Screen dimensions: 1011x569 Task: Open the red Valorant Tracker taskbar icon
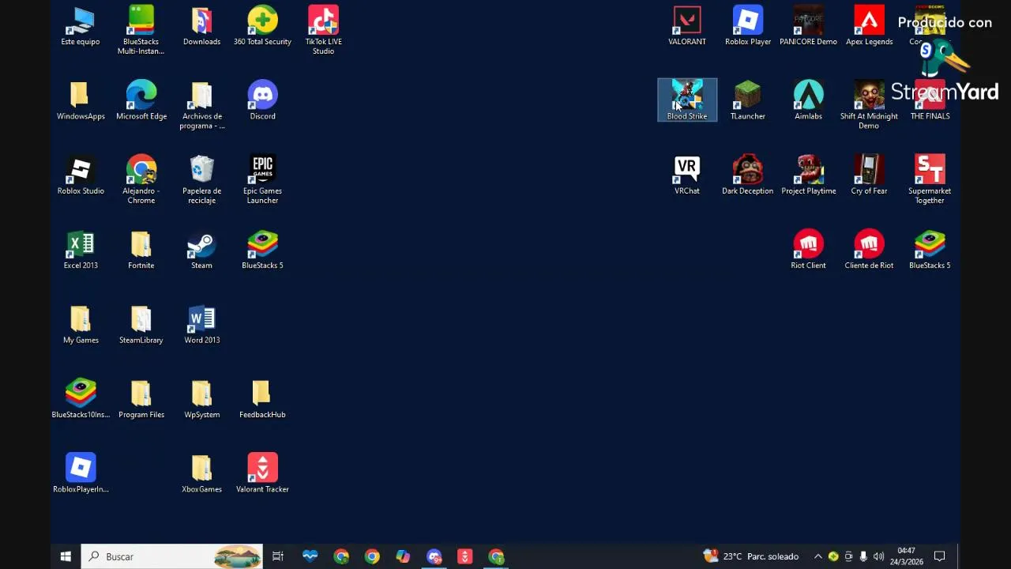pos(464,556)
